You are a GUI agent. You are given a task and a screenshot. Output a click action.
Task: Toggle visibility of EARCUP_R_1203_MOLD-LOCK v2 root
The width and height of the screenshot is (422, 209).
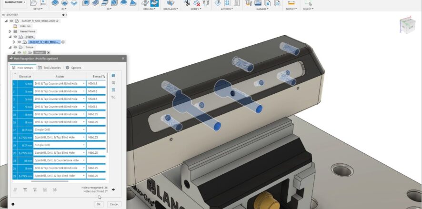point(11,21)
